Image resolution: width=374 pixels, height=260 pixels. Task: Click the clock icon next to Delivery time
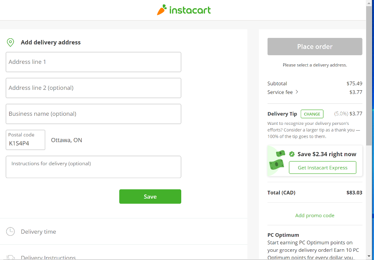11,232
